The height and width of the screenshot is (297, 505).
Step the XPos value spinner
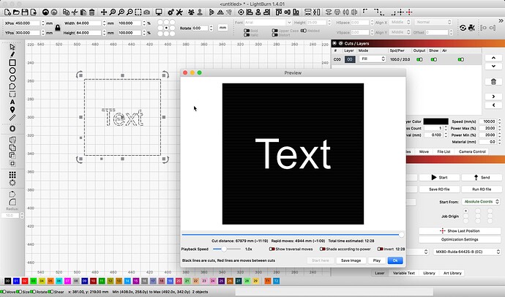pyautogui.click(x=43, y=23)
